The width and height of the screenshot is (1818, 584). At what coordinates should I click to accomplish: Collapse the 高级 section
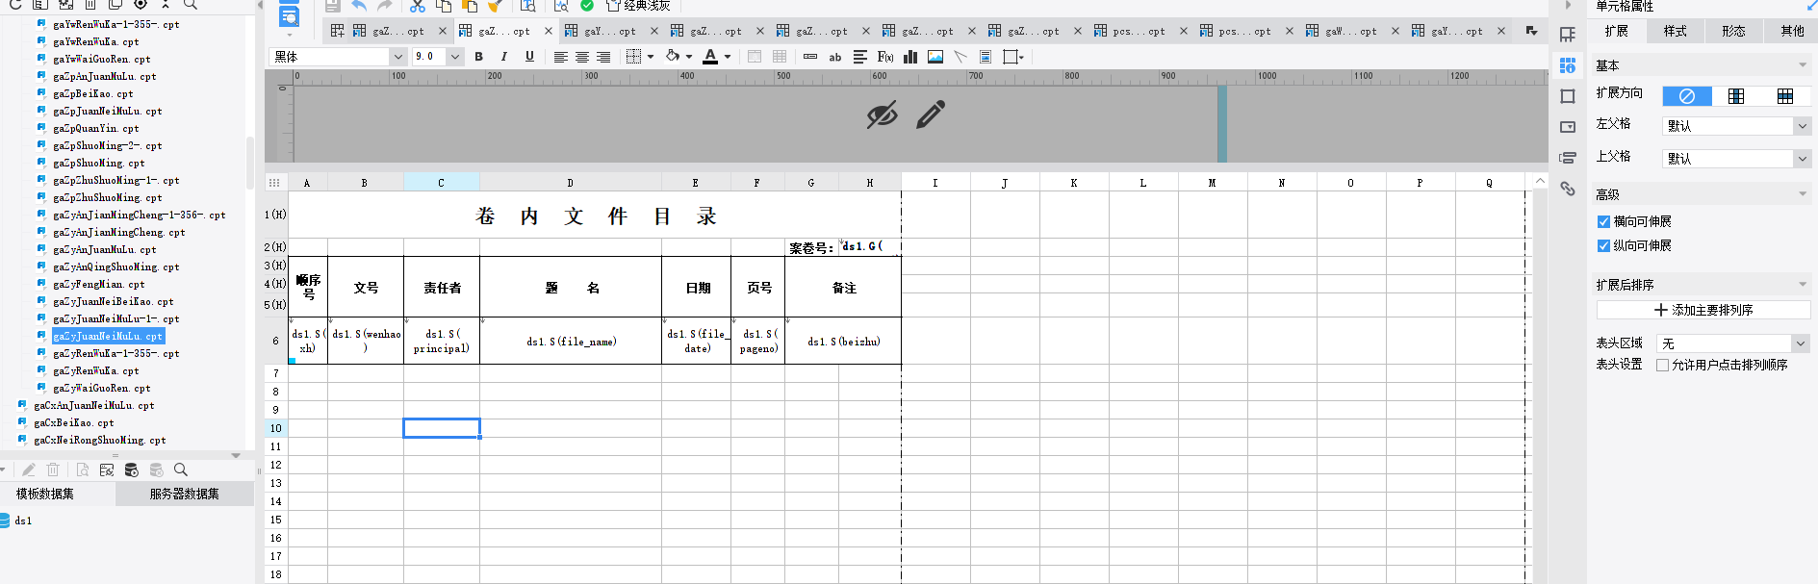1803,194
